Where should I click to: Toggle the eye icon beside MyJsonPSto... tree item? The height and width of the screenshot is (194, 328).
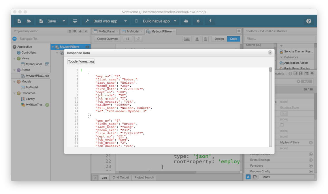coord(47,76)
